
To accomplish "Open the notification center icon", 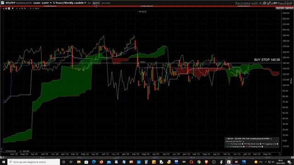I will (290, 162).
